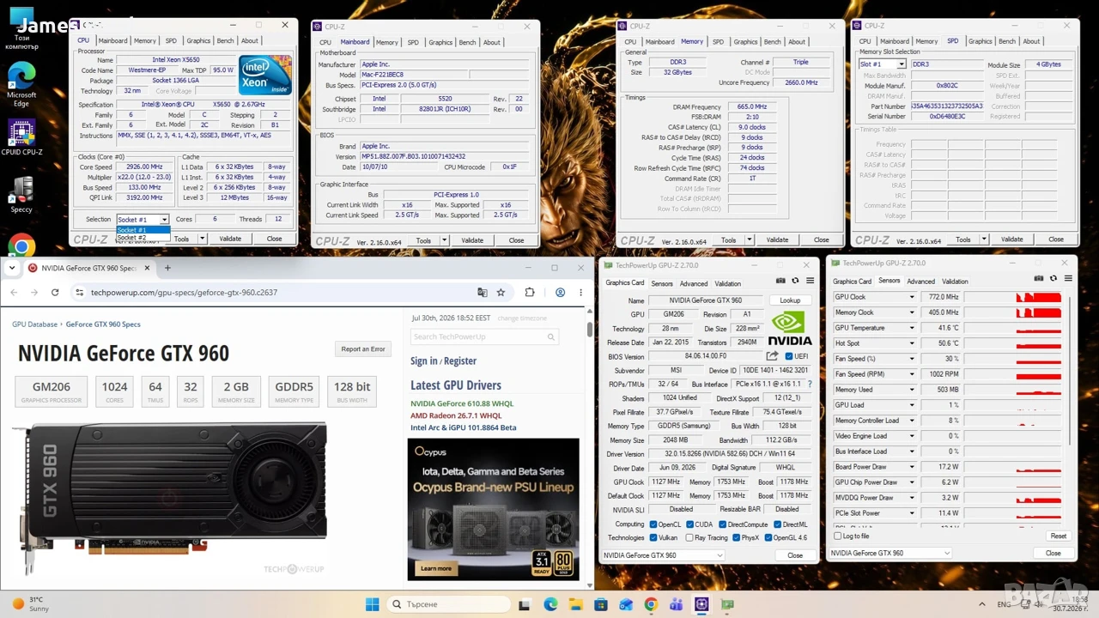Expand the Fan Speed (RPM) sensor dropdown
Screen dimensions: 1099x618
[x=912, y=374]
